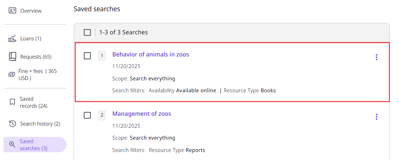The image size is (399, 160).
Task: Check the box for Behavior of animals in zoos
Action: coord(87,56)
